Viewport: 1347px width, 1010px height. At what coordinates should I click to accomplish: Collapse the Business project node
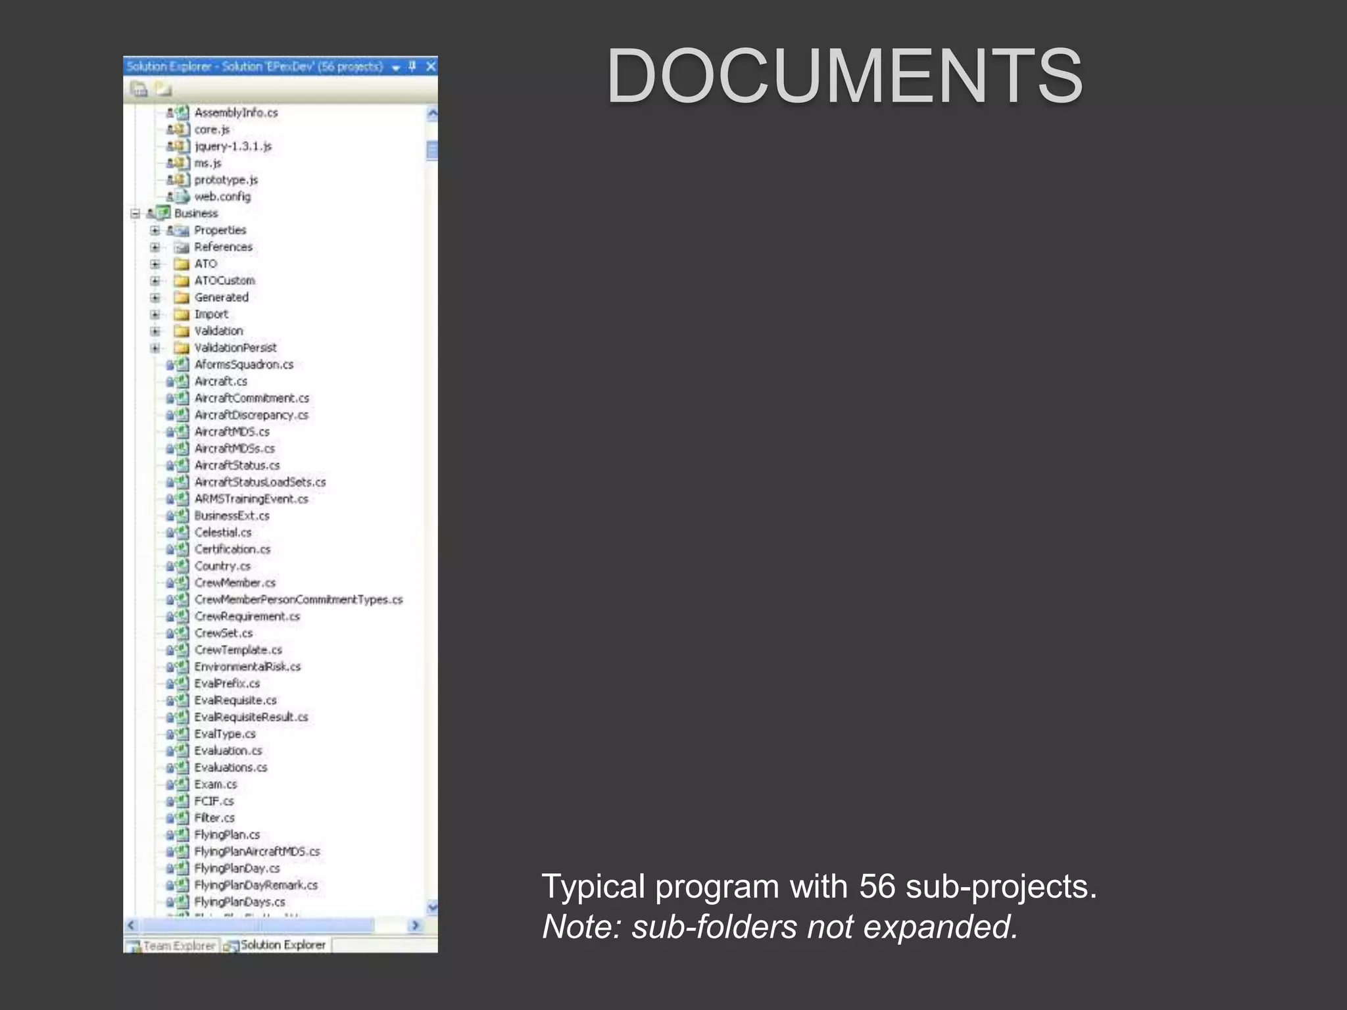point(135,213)
